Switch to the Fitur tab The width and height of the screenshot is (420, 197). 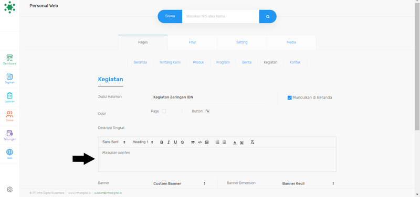(192, 42)
